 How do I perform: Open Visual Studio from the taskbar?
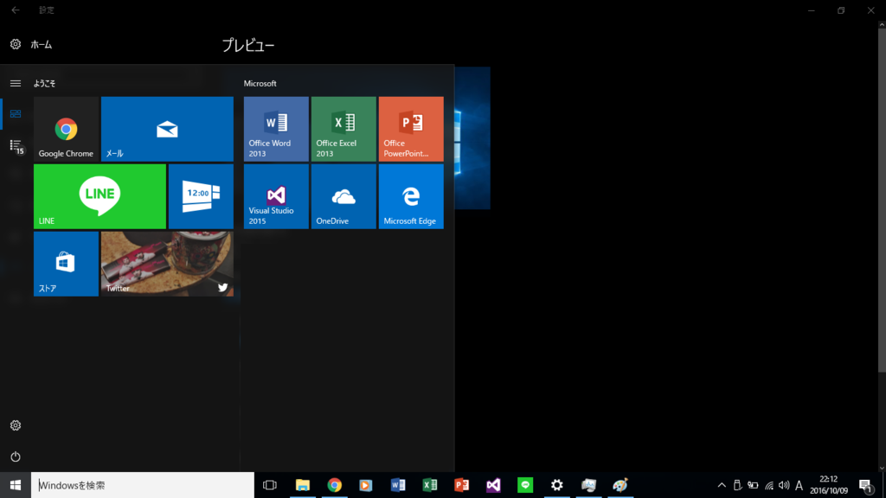[493, 485]
